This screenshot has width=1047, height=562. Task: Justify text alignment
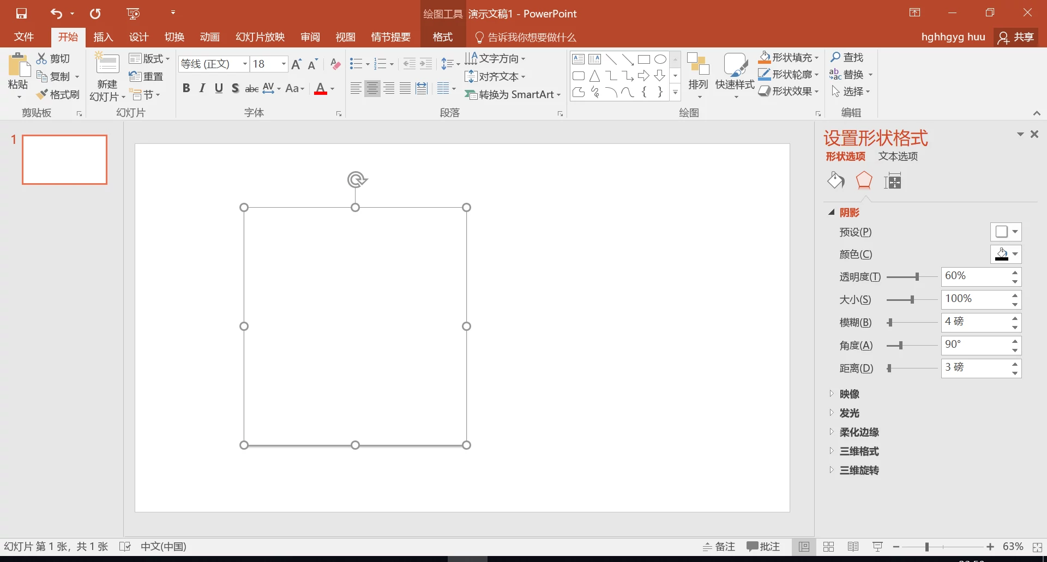click(x=405, y=88)
